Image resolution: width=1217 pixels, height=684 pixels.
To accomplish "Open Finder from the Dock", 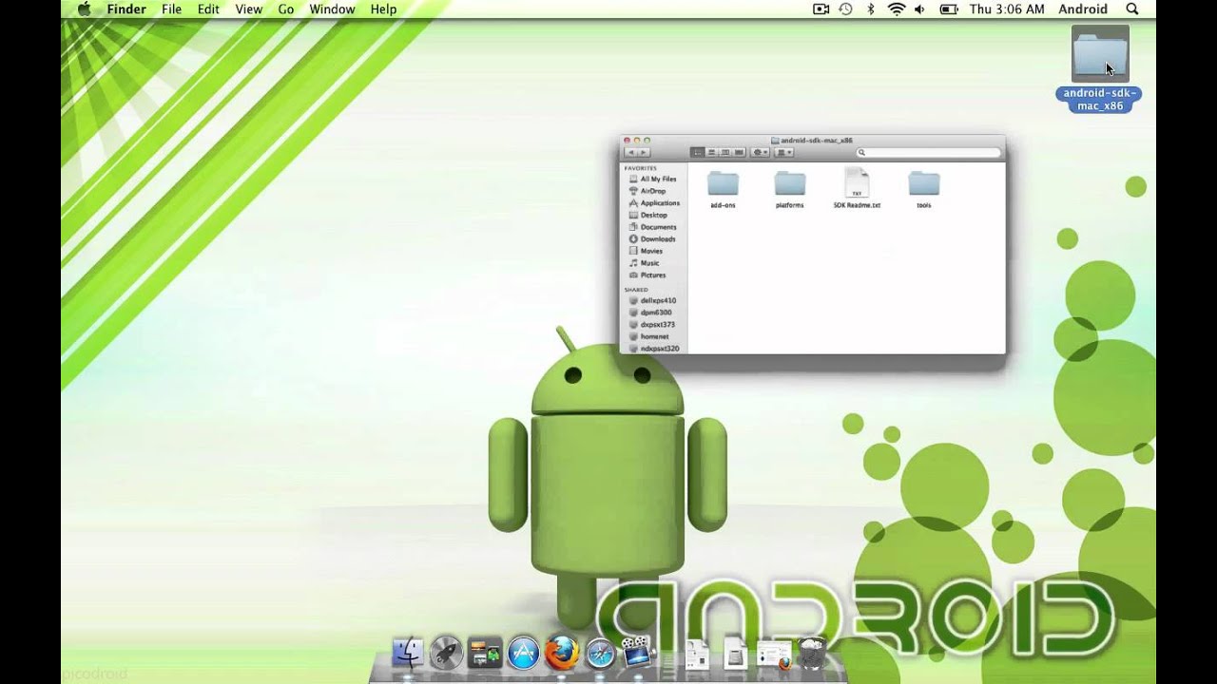I will (x=408, y=653).
